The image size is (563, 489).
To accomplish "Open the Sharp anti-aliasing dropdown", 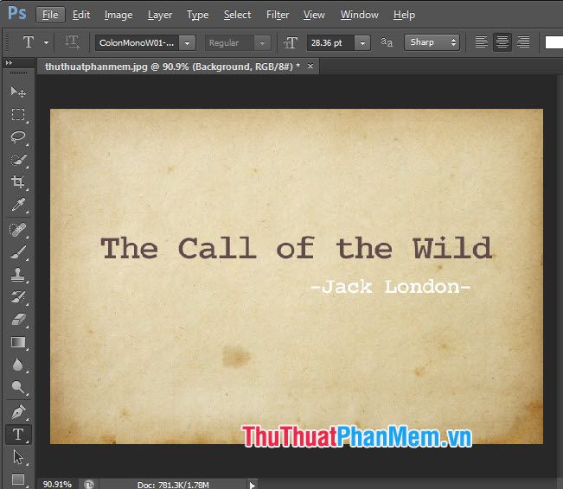I will click(432, 42).
